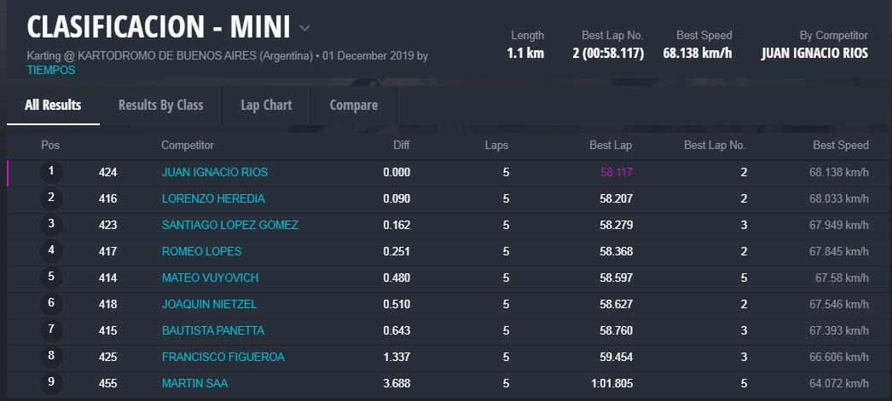892x401 pixels.
Task: Expand the dropdown chevron beside CLASIFICACION - MINI
Action: click(305, 28)
